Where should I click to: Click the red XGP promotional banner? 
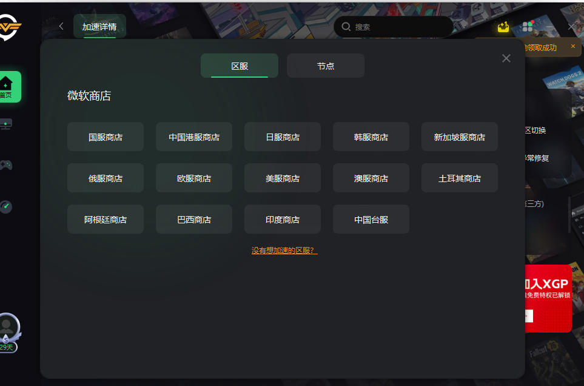click(548, 299)
